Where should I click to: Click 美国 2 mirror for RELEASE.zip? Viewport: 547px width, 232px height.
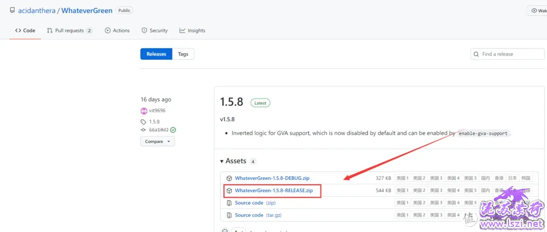tap(419, 191)
